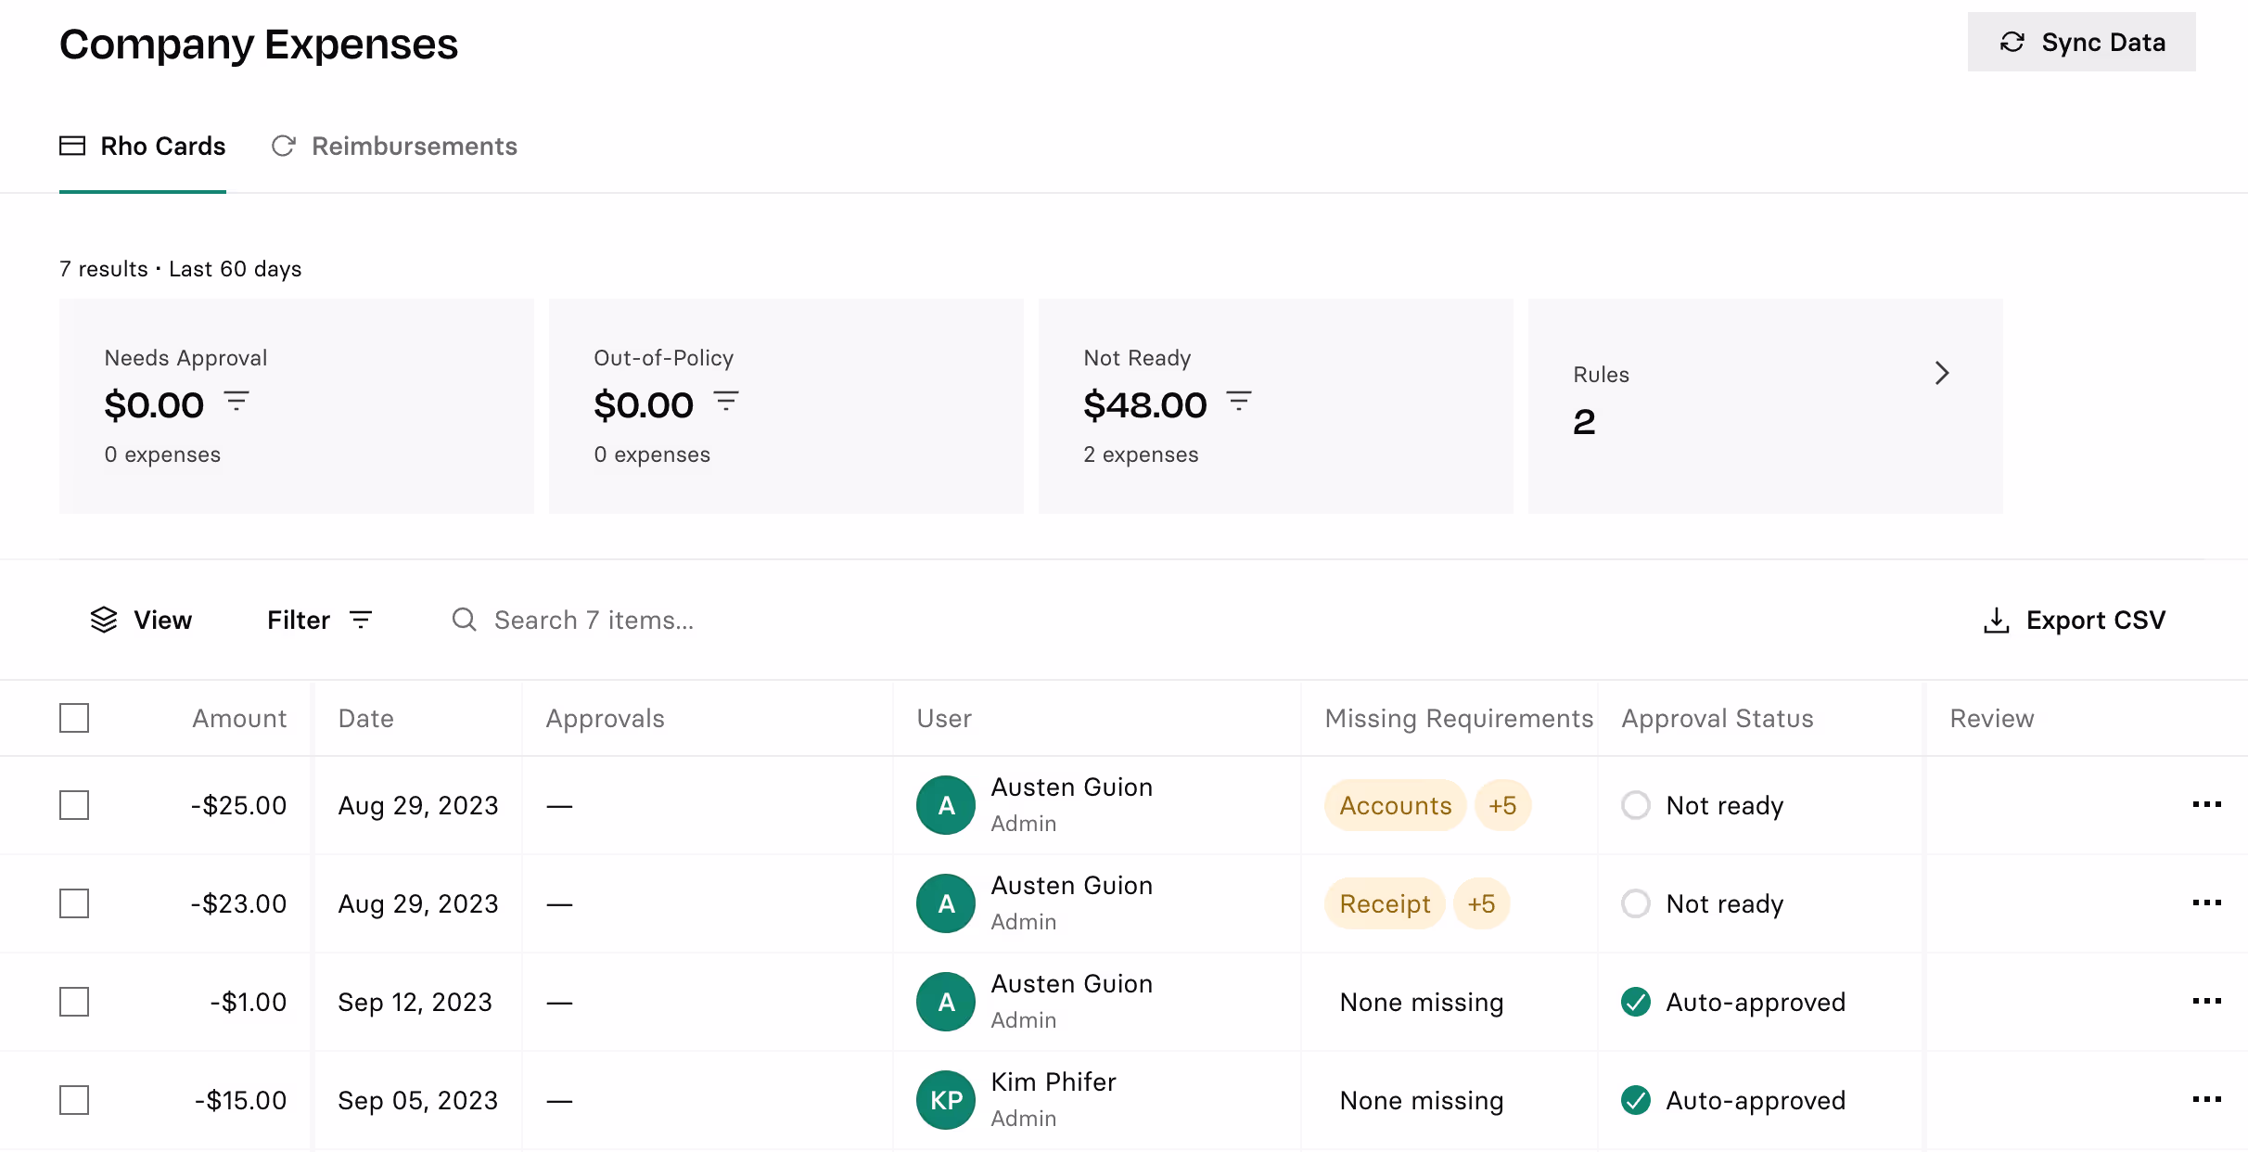Click the Accounts missing requirement badge
Viewport: 2248px width, 1152px height.
[1396, 805]
